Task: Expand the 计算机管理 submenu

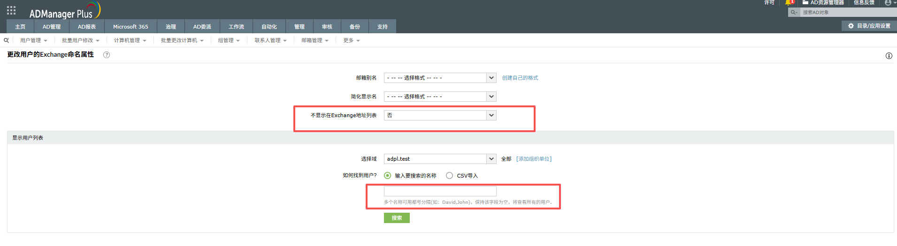Action: click(x=130, y=40)
